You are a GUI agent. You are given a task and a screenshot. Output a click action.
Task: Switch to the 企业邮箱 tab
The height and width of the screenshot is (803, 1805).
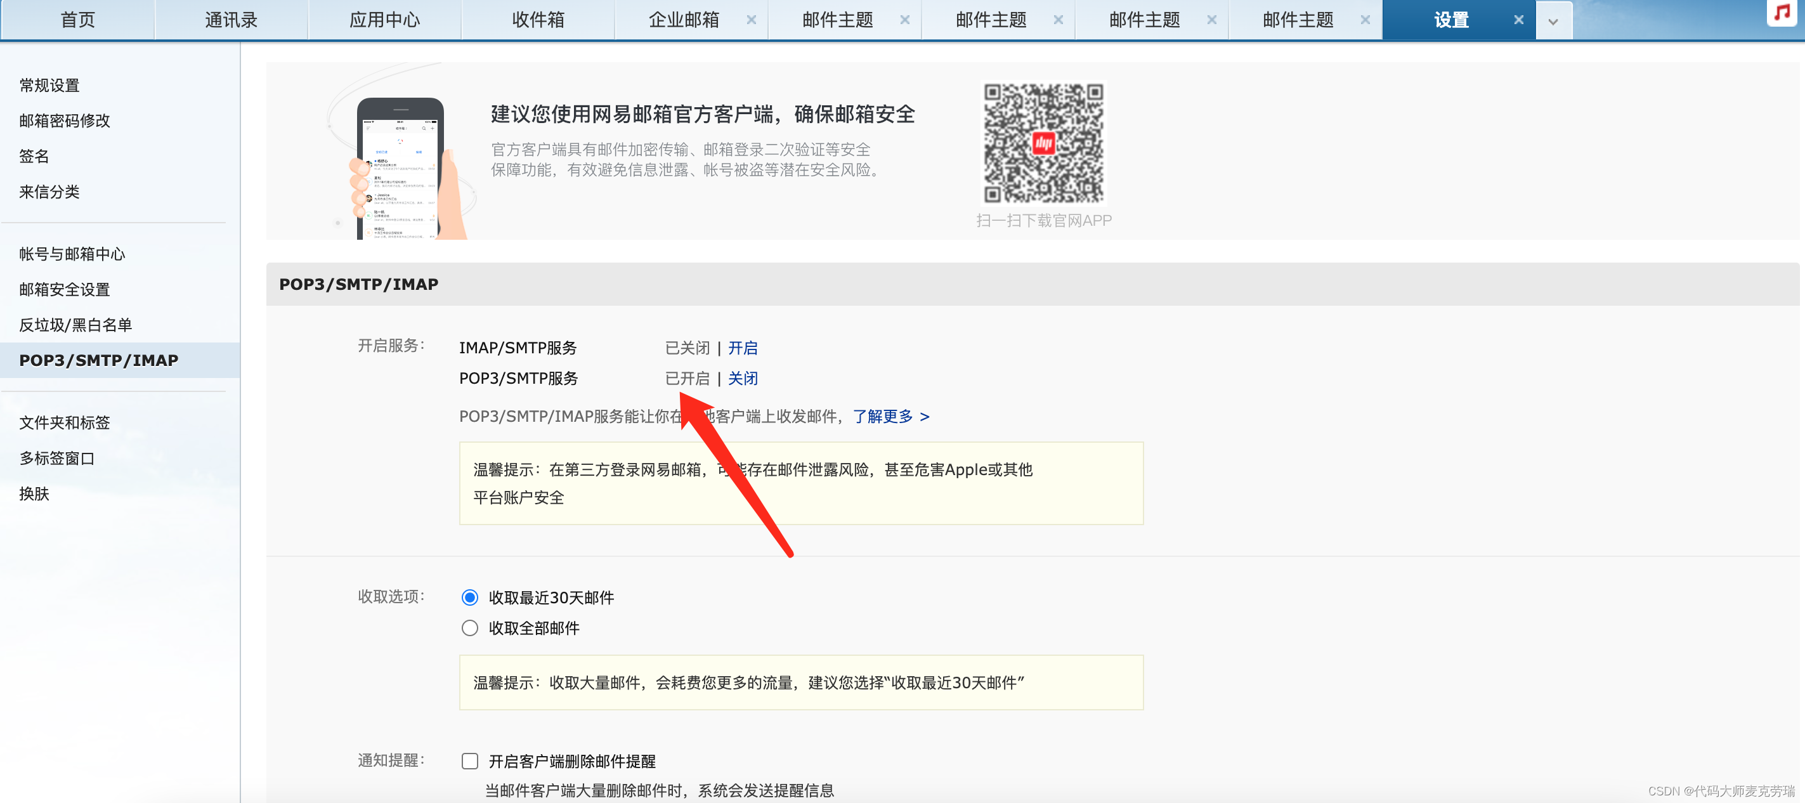(684, 20)
